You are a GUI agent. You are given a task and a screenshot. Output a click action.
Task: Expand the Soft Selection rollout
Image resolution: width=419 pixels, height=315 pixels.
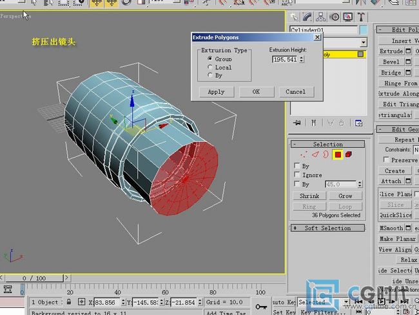click(x=327, y=228)
